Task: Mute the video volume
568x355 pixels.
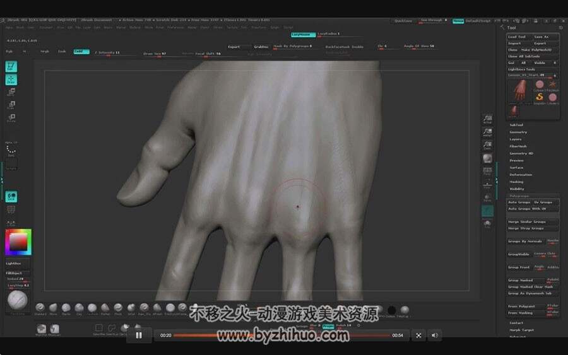Action: click(x=435, y=335)
